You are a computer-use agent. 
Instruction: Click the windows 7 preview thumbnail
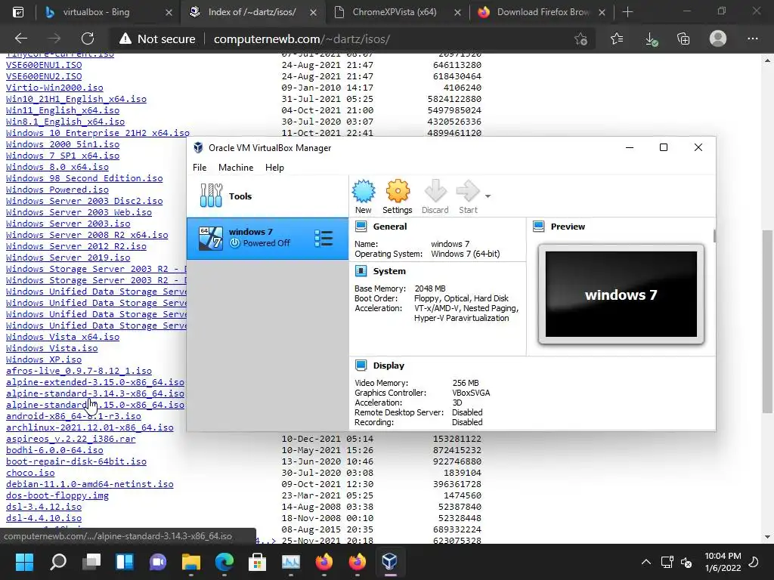621,294
